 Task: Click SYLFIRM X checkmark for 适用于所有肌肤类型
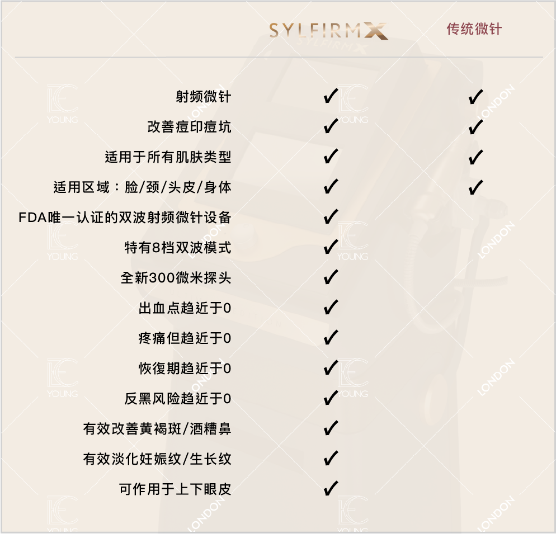[x=331, y=157]
